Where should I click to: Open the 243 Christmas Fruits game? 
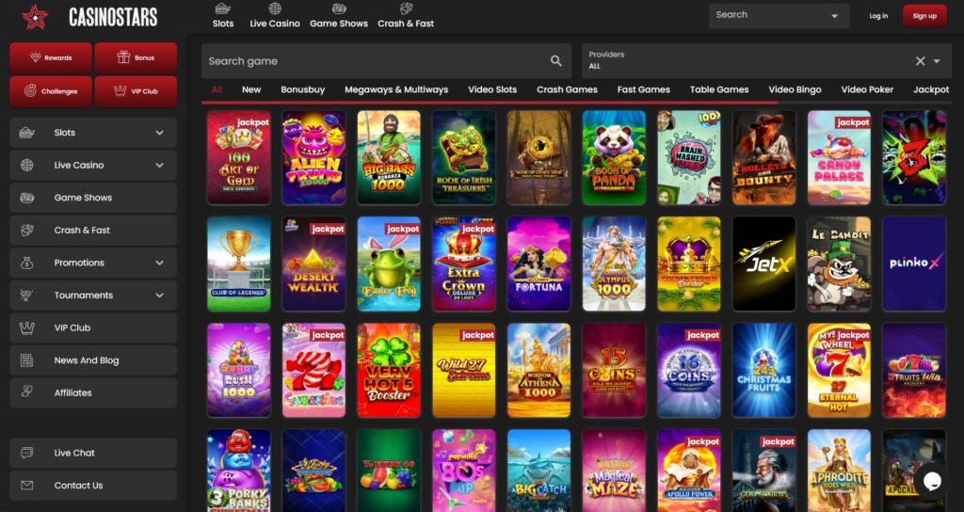(x=763, y=371)
